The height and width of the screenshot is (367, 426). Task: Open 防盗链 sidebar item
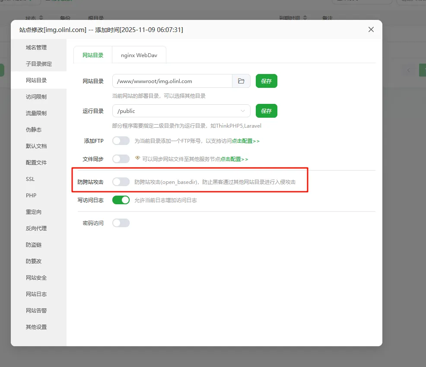click(34, 245)
